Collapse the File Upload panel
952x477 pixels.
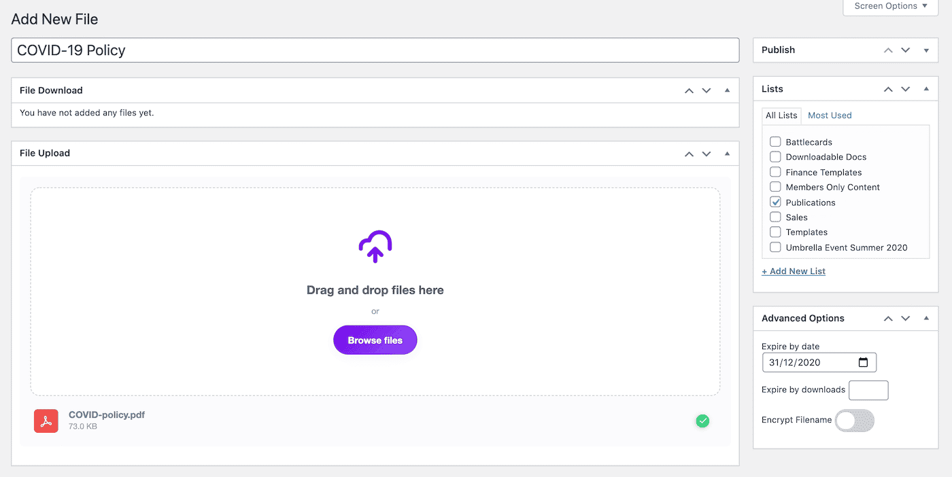point(727,154)
